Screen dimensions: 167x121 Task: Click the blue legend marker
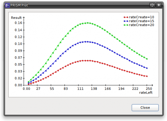[x=126, y=21]
